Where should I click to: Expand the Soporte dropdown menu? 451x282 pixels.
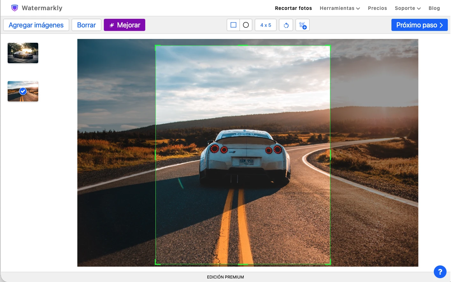pyautogui.click(x=408, y=8)
